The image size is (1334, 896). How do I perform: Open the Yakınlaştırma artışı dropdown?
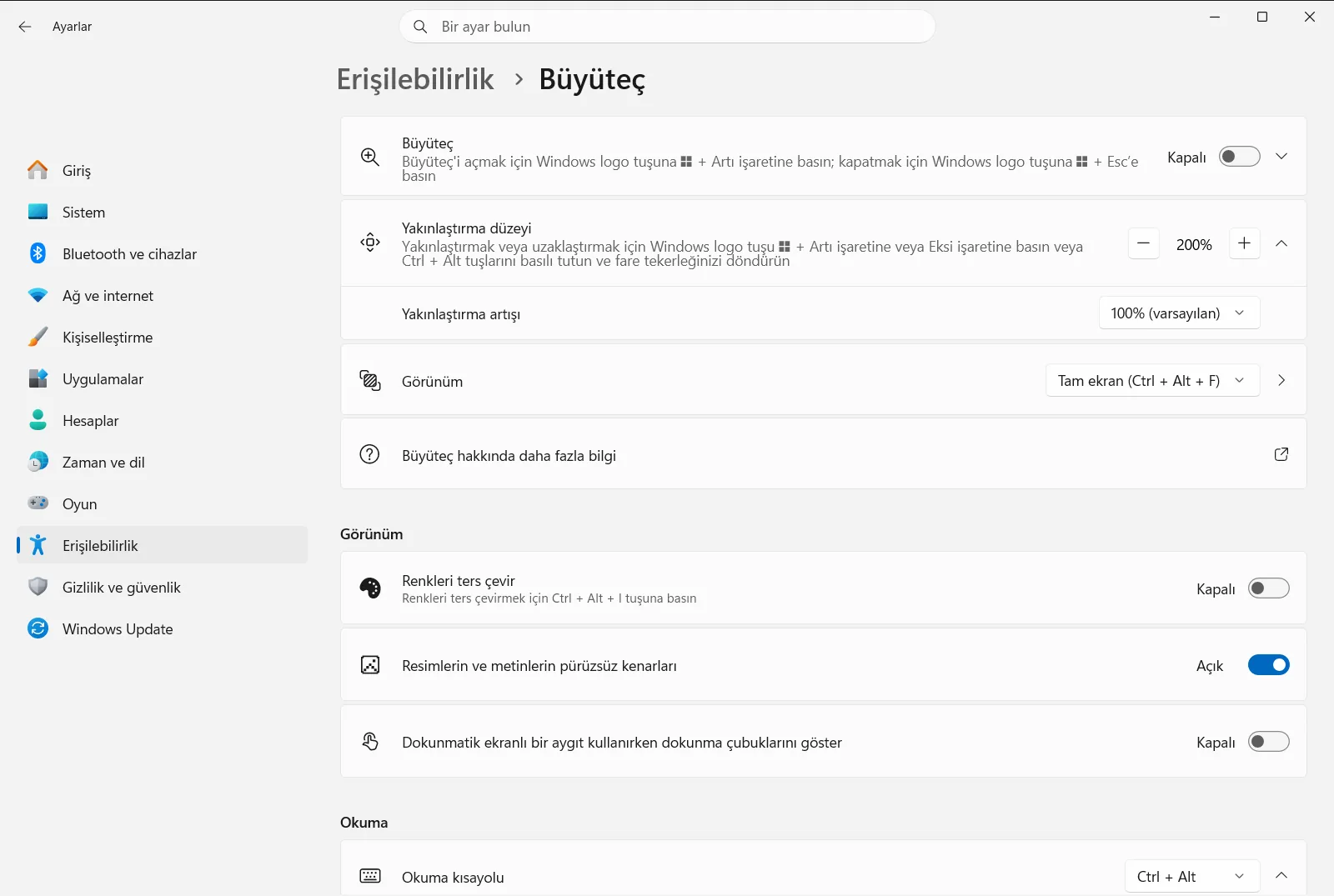tap(1179, 313)
